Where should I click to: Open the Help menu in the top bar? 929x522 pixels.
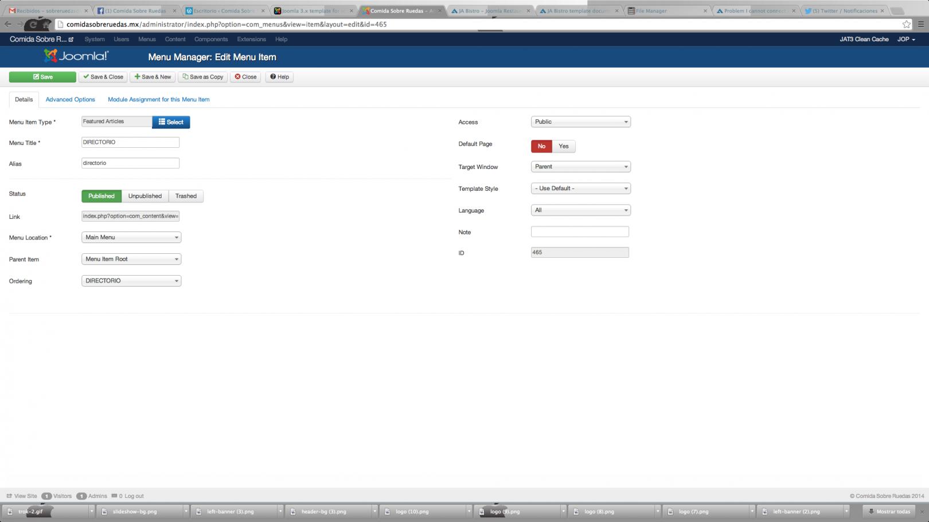[x=281, y=40]
